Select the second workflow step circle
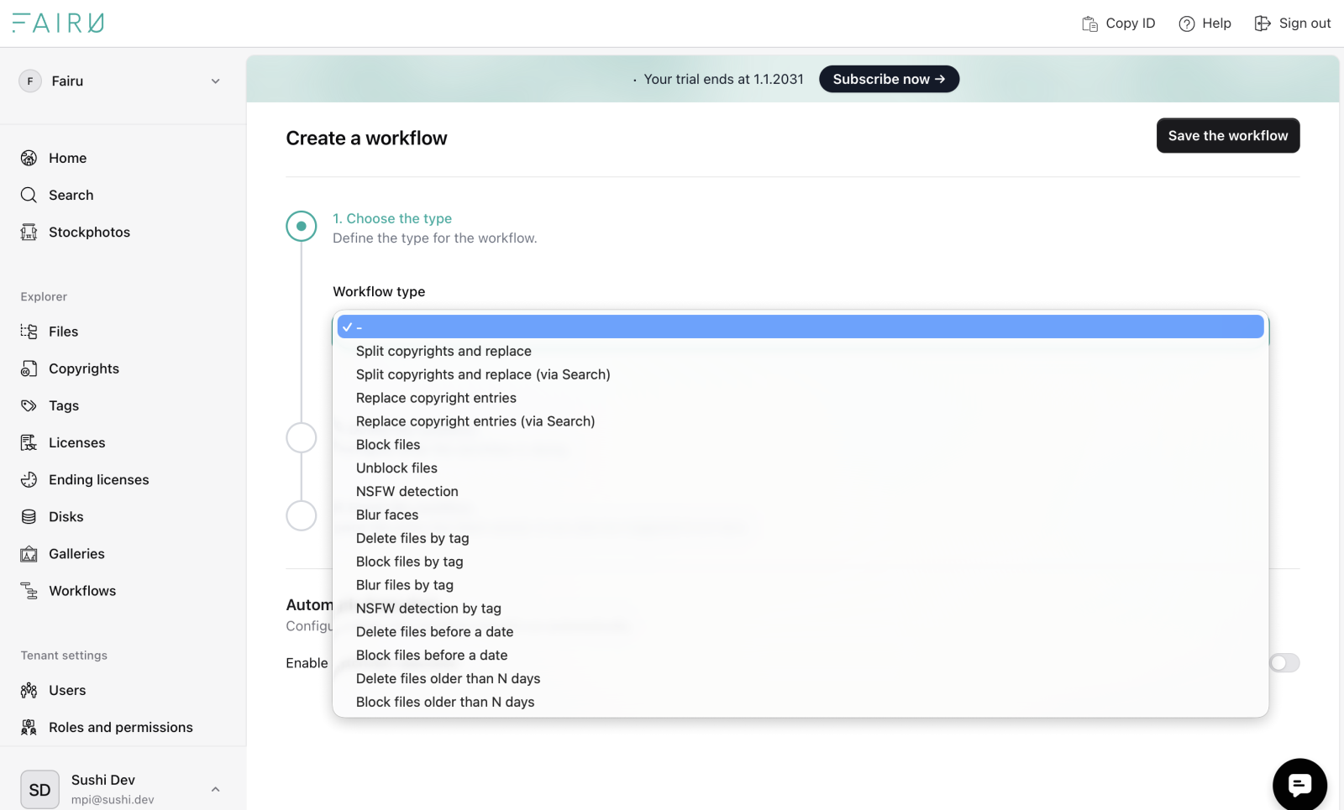The image size is (1344, 810). click(301, 437)
